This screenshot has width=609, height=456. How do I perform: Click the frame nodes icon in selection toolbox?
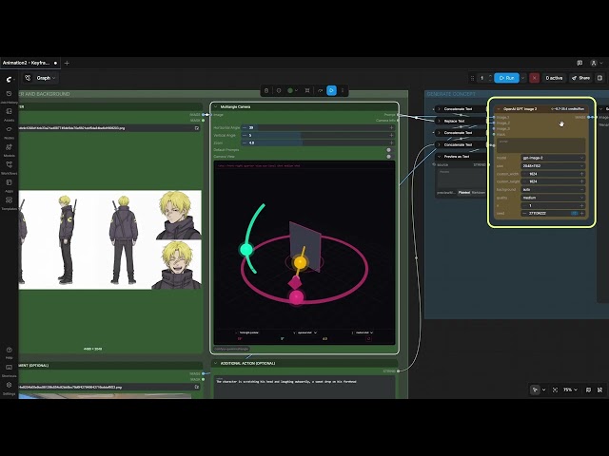coord(307,90)
